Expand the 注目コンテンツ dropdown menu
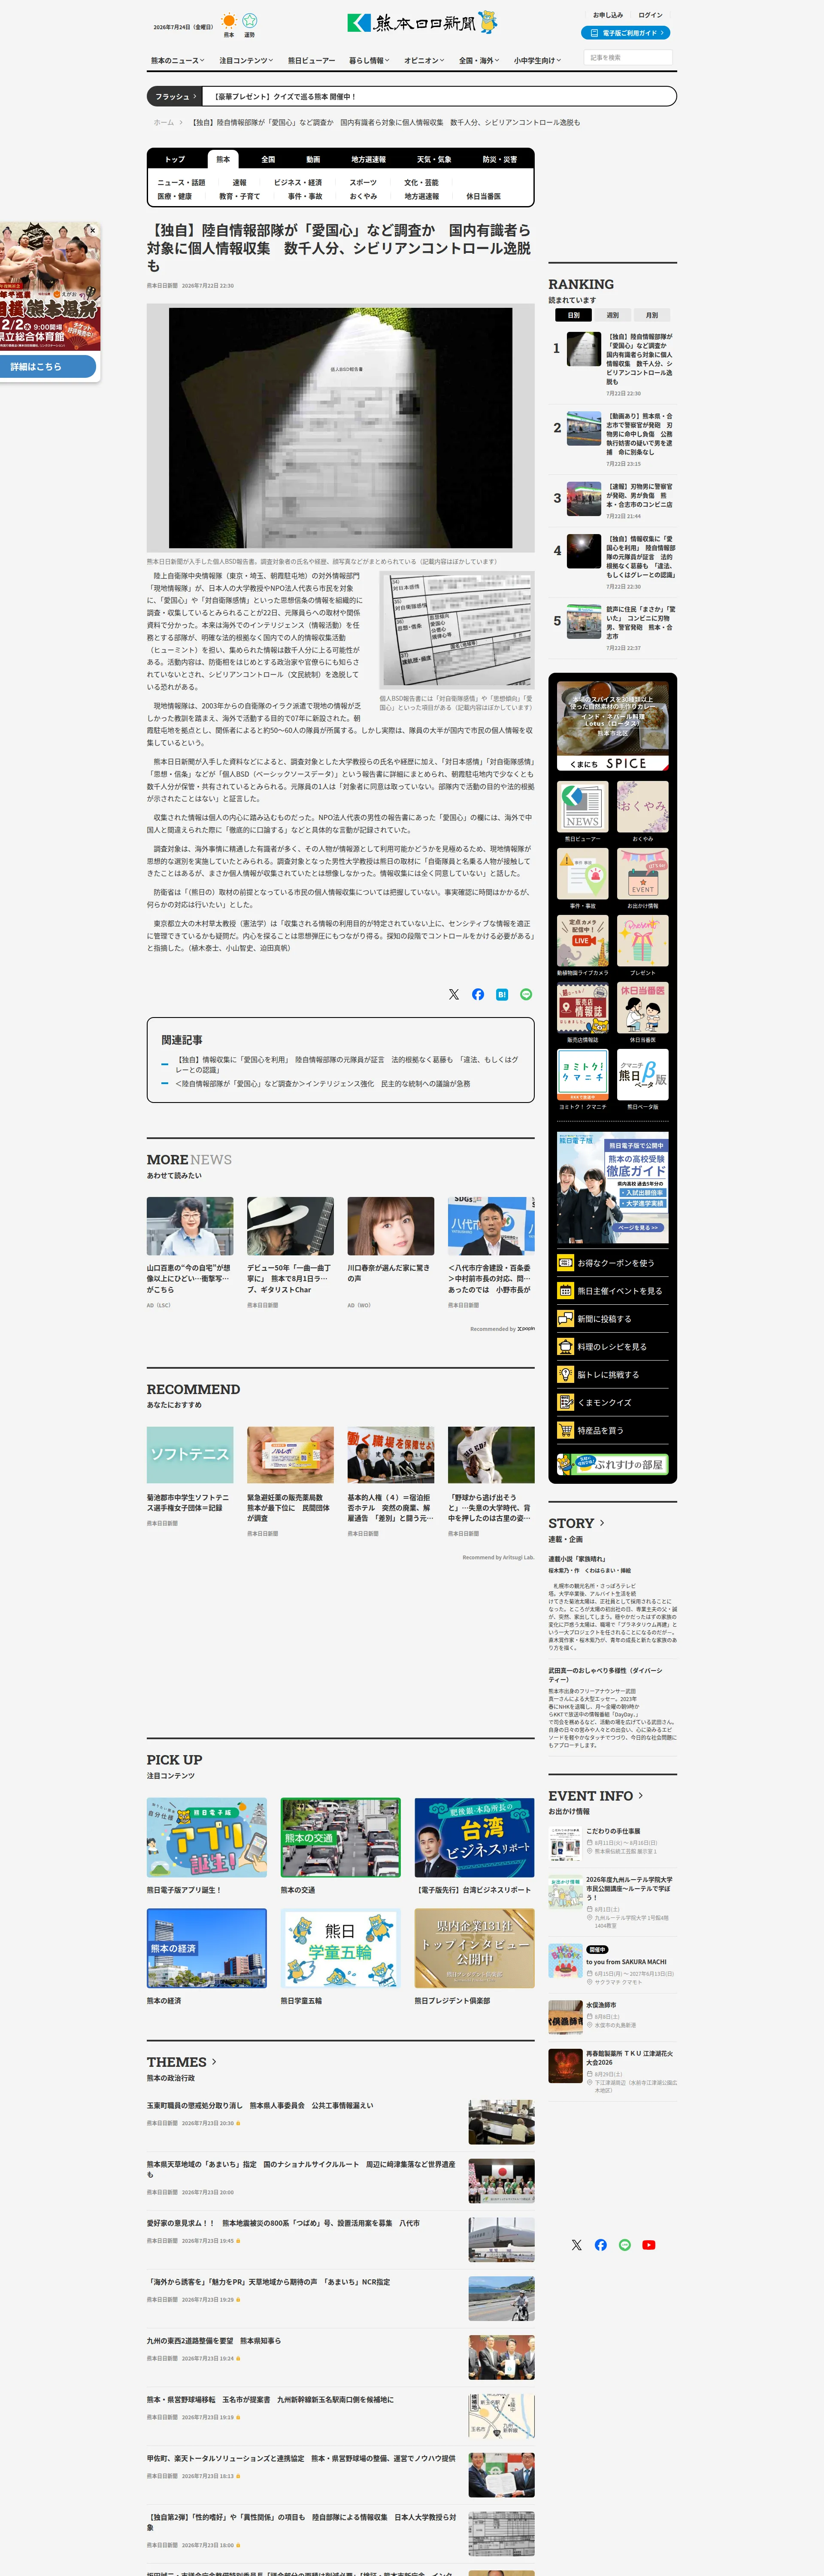The height and width of the screenshot is (2576, 824). 246,61
